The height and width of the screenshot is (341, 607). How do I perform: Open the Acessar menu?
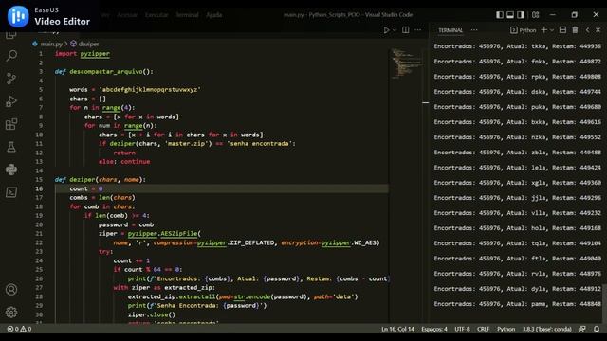click(127, 15)
